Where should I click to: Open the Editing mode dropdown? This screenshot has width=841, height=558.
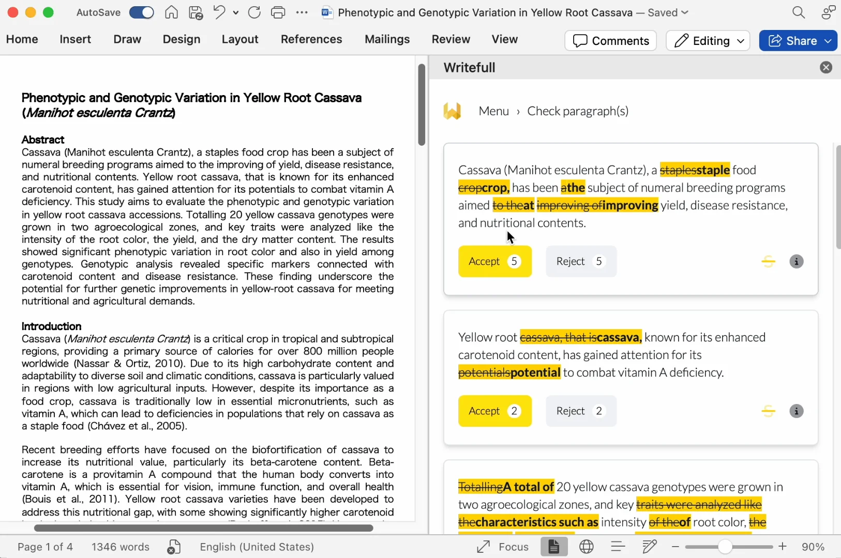pos(708,40)
